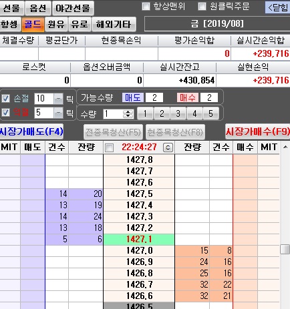Click the 옵션오버금액 column header
This screenshot has height=309, width=290.
pyautogui.click(x=107, y=67)
